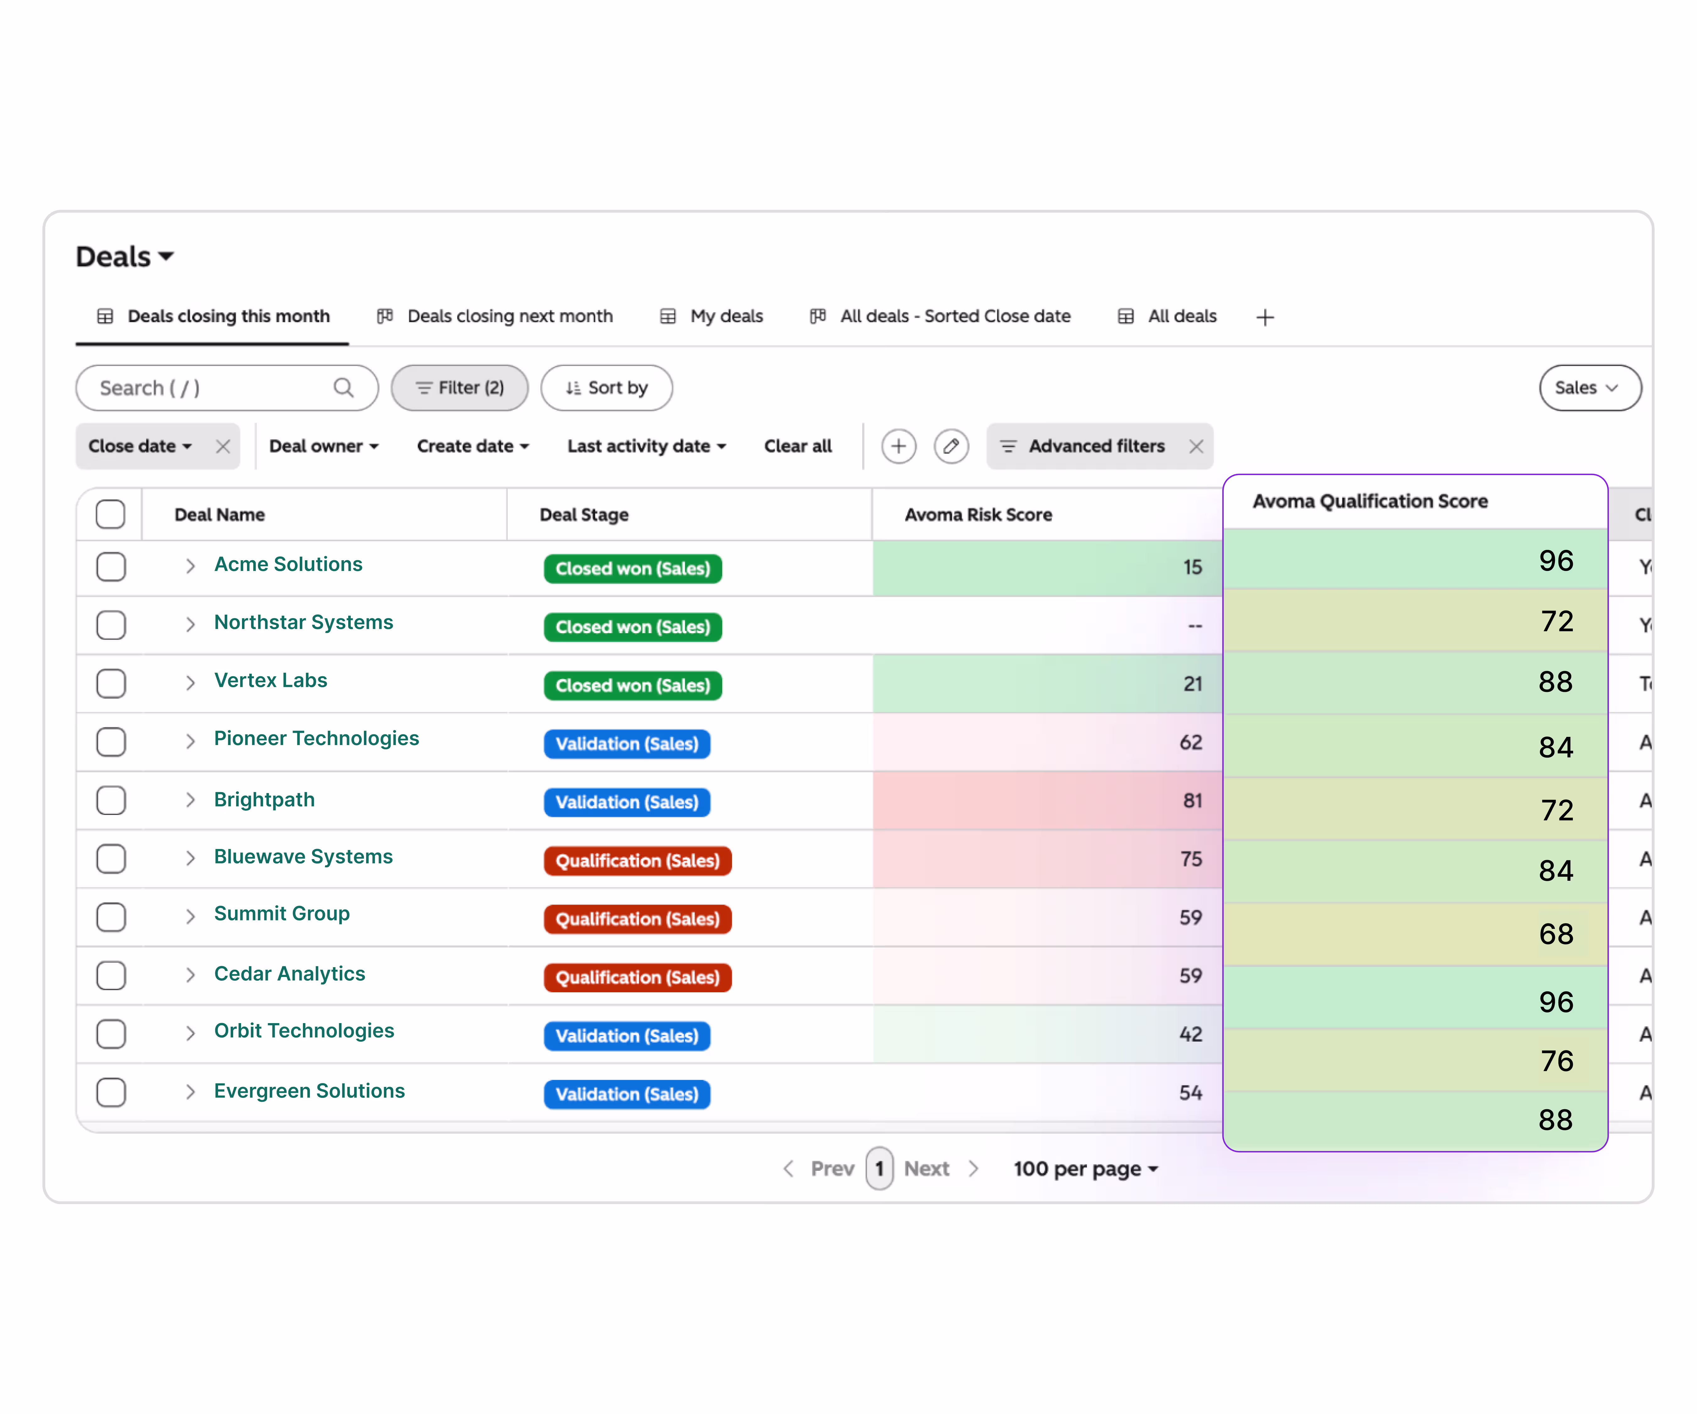Click the Closed won badge for Northstar
Viewport: 1697px width, 1414px height.
[633, 627]
